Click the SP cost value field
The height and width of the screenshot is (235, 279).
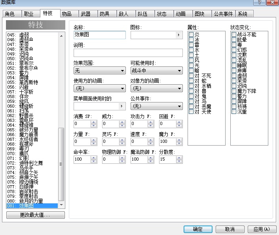click(82, 124)
